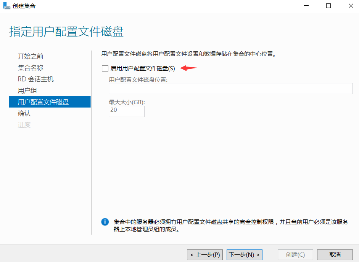The image size is (359, 262).
Task: Click the blue information icon
Action: pyautogui.click(x=105, y=222)
